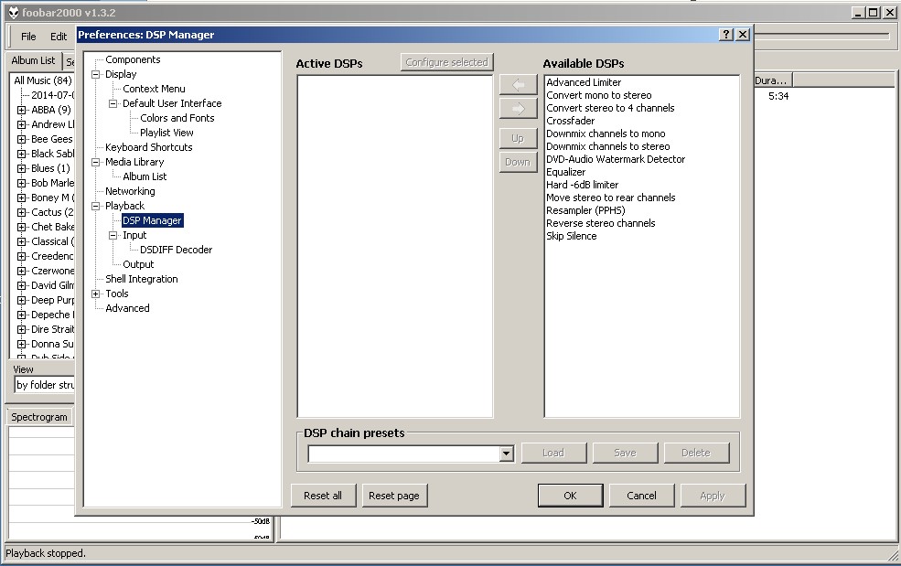Select Resampler (PPHS) in Available DSPs
The height and width of the screenshot is (566, 901).
[585, 210]
